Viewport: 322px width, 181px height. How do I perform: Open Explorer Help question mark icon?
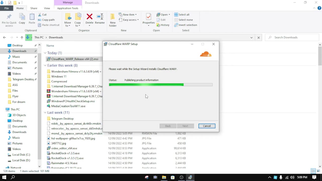[319, 8]
